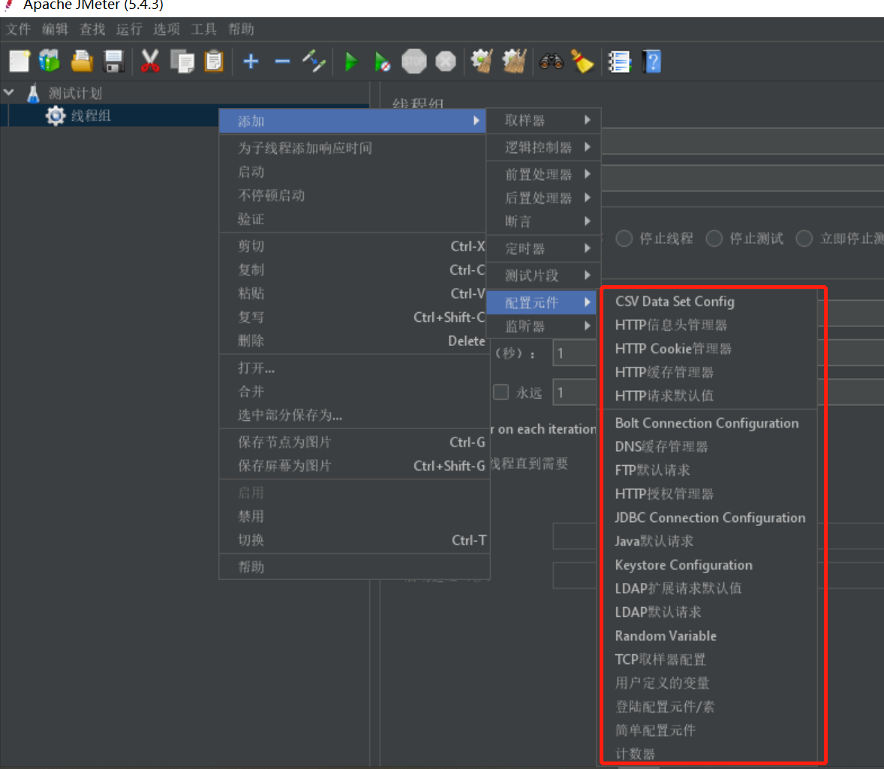Click the loop count input field
This screenshot has width=884, height=769.
point(574,392)
